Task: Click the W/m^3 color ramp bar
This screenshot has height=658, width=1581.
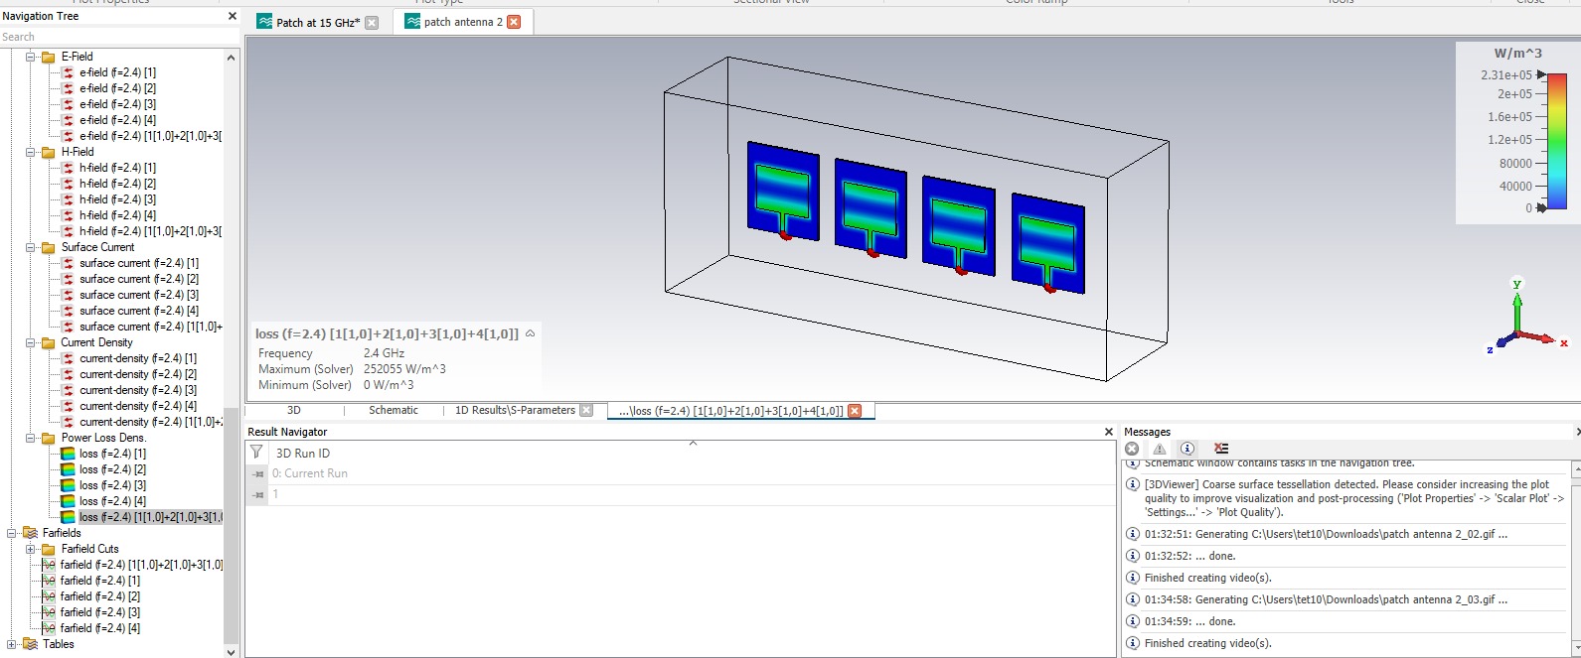Action: pyautogui.click(x=1557, y=141)
